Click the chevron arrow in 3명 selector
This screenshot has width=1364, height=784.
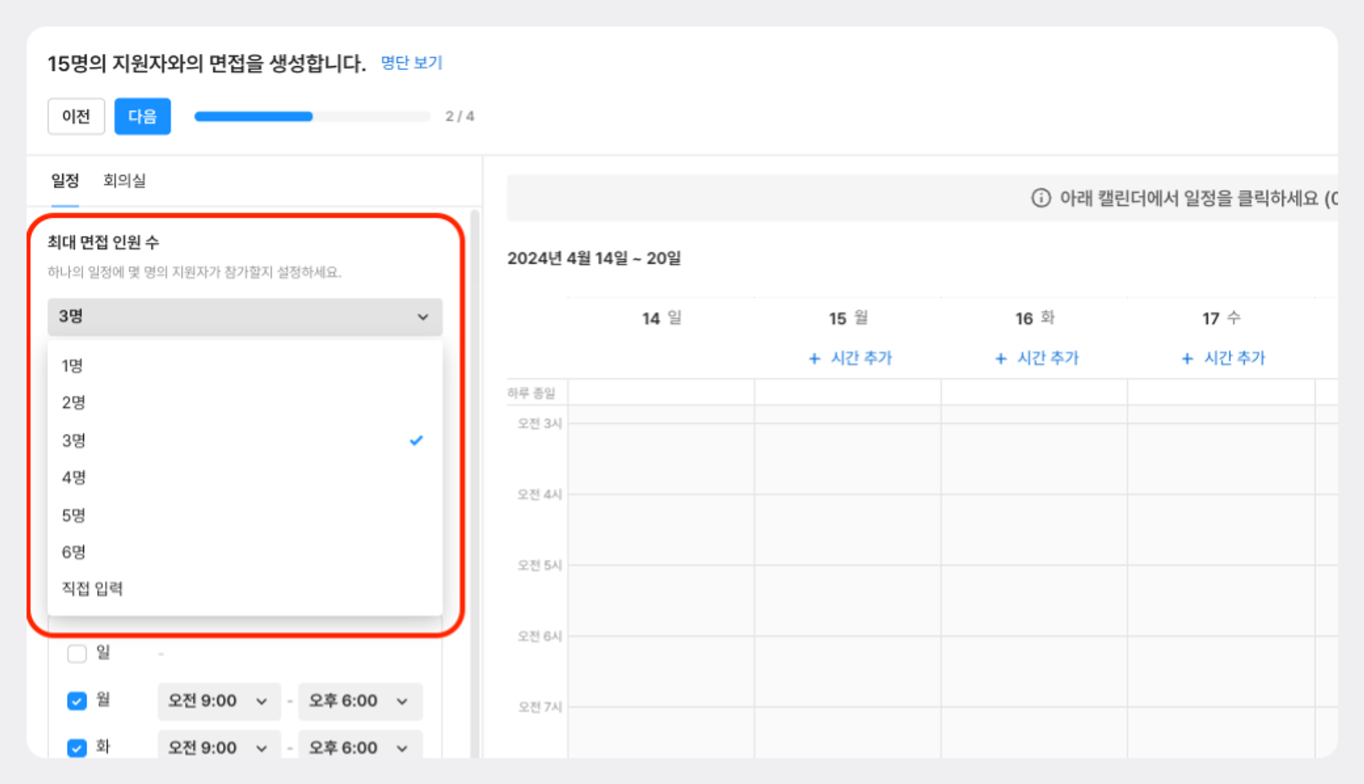pos(423,317)
